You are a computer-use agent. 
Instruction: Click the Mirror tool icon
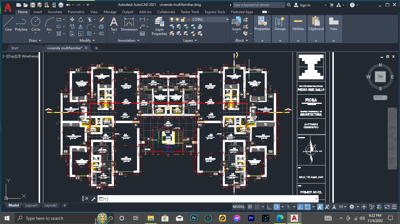tap(81, 27)
